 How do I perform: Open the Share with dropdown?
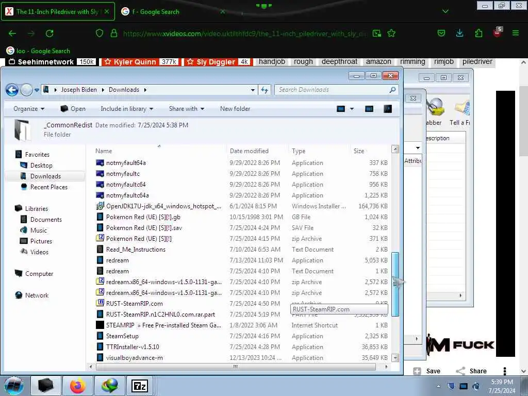(x=187, y=109)
